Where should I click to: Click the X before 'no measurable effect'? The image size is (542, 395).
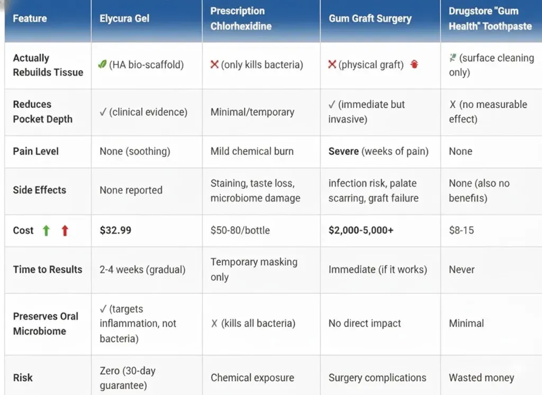(x=453, y=105)
